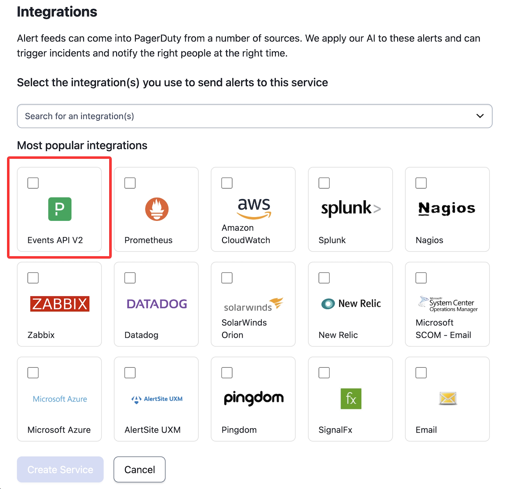Click the Prometheus label text
The height and width of the screenshot is (489, 520).
pyautogui.click(x=148, y=240)
